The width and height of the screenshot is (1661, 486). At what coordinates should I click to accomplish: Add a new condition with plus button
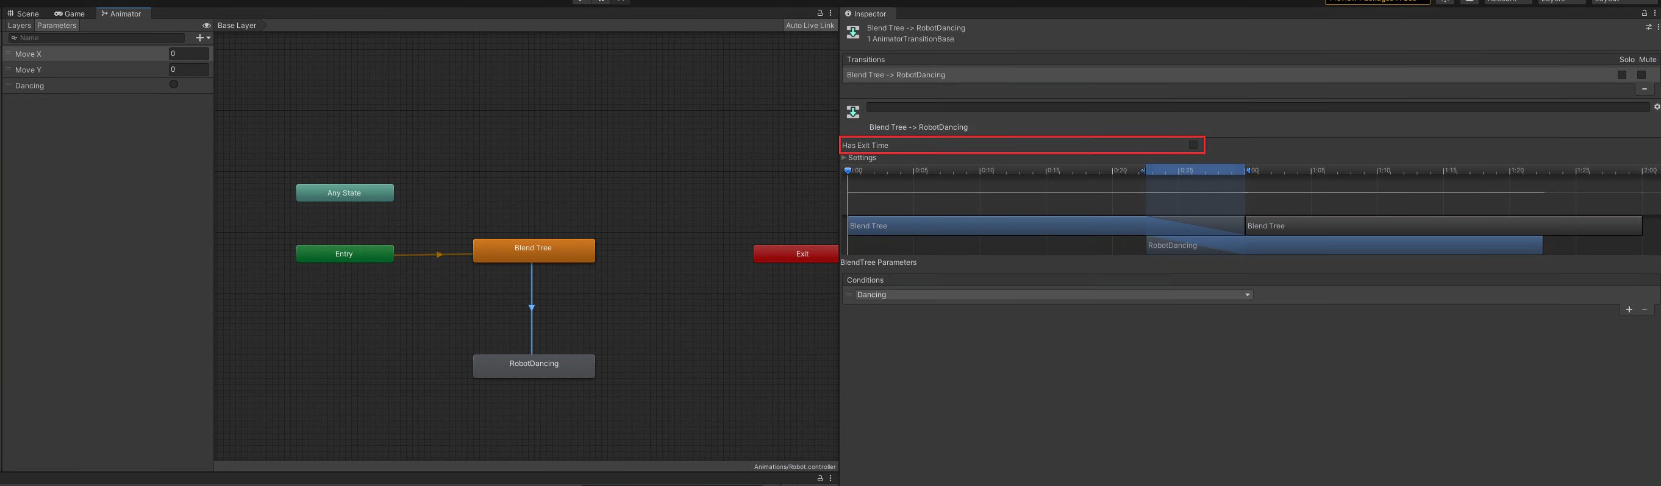(1629, 309)
